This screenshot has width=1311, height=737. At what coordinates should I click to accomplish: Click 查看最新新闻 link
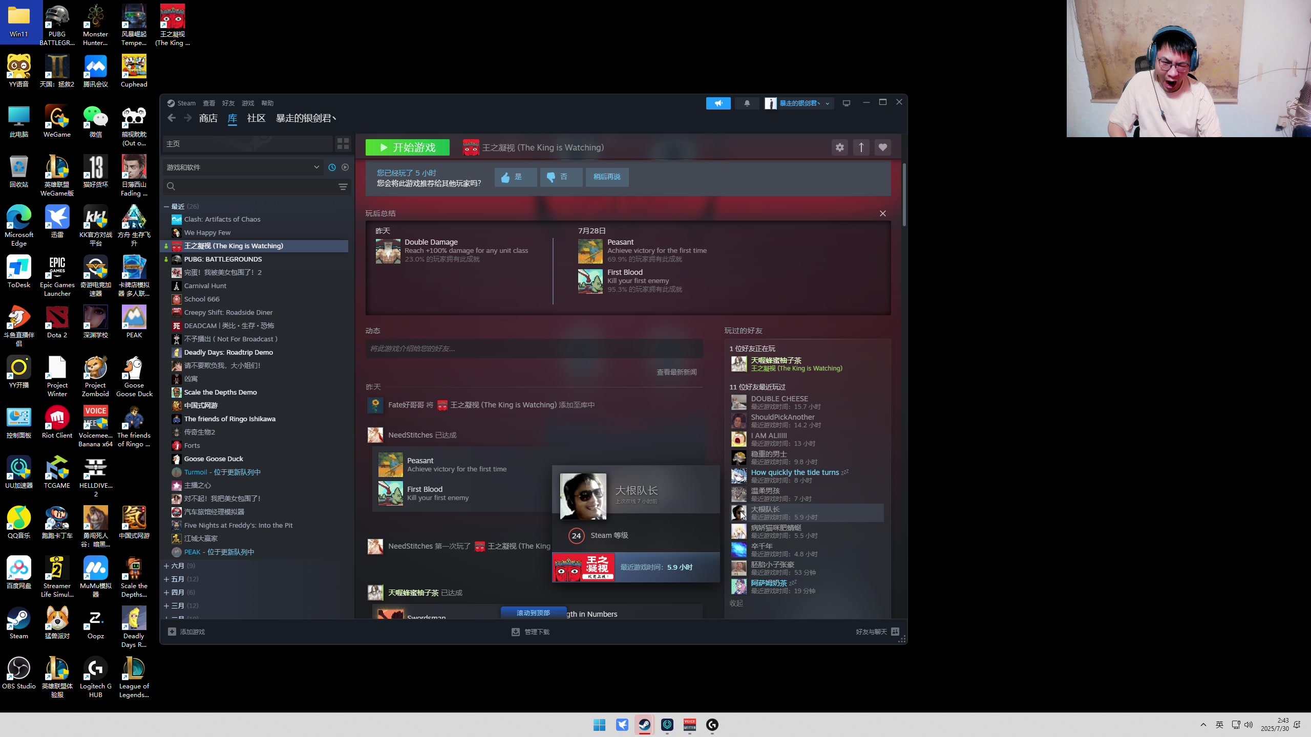point(676,372)
